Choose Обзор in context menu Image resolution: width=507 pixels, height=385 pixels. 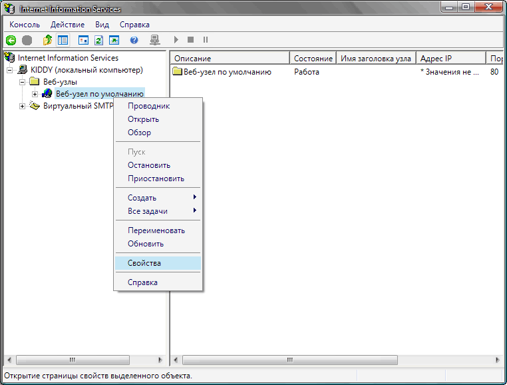coord(158,133)
